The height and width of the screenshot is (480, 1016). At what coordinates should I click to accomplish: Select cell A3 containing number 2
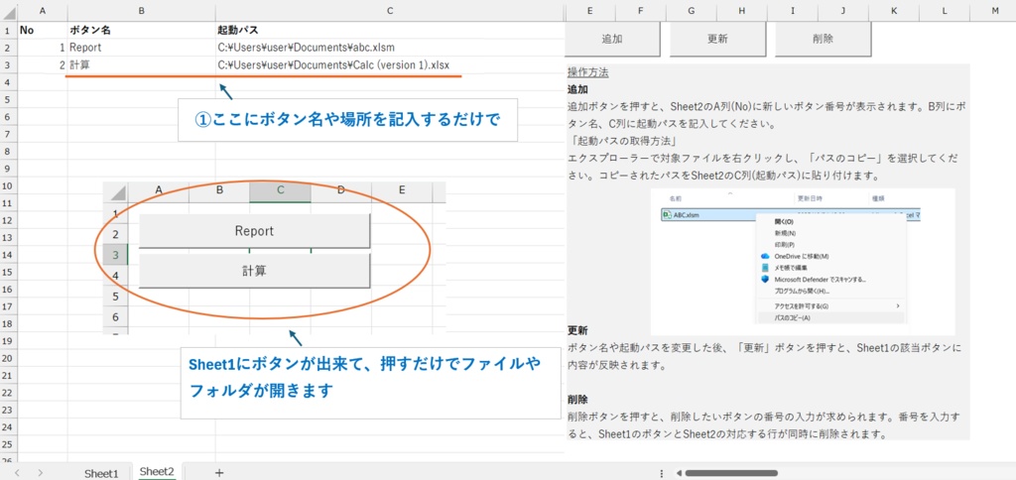click(43, 64)
